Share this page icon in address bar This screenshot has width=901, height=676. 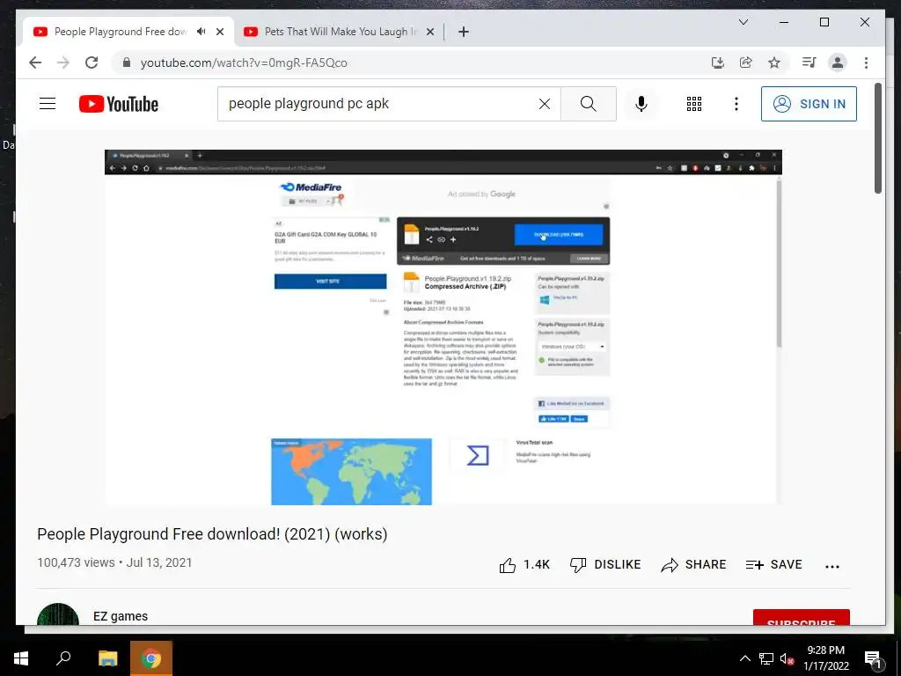(746, 62)
